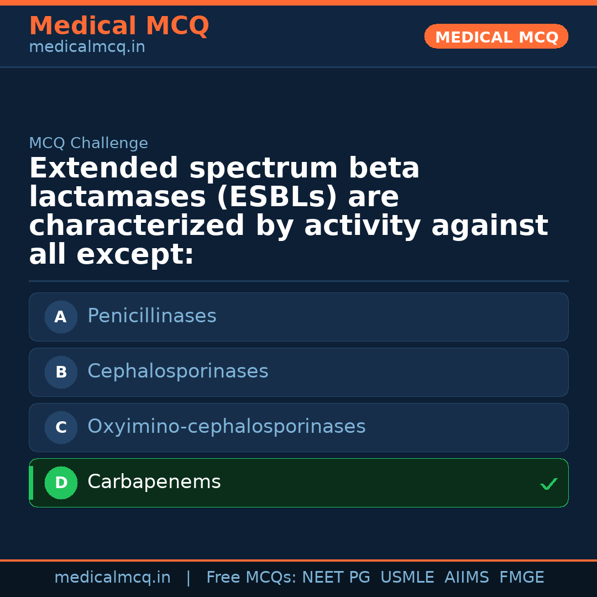Click the FMGE footer label
This screenshot has height=597, width=597.
pyautogui.click(x=521, y=578)
